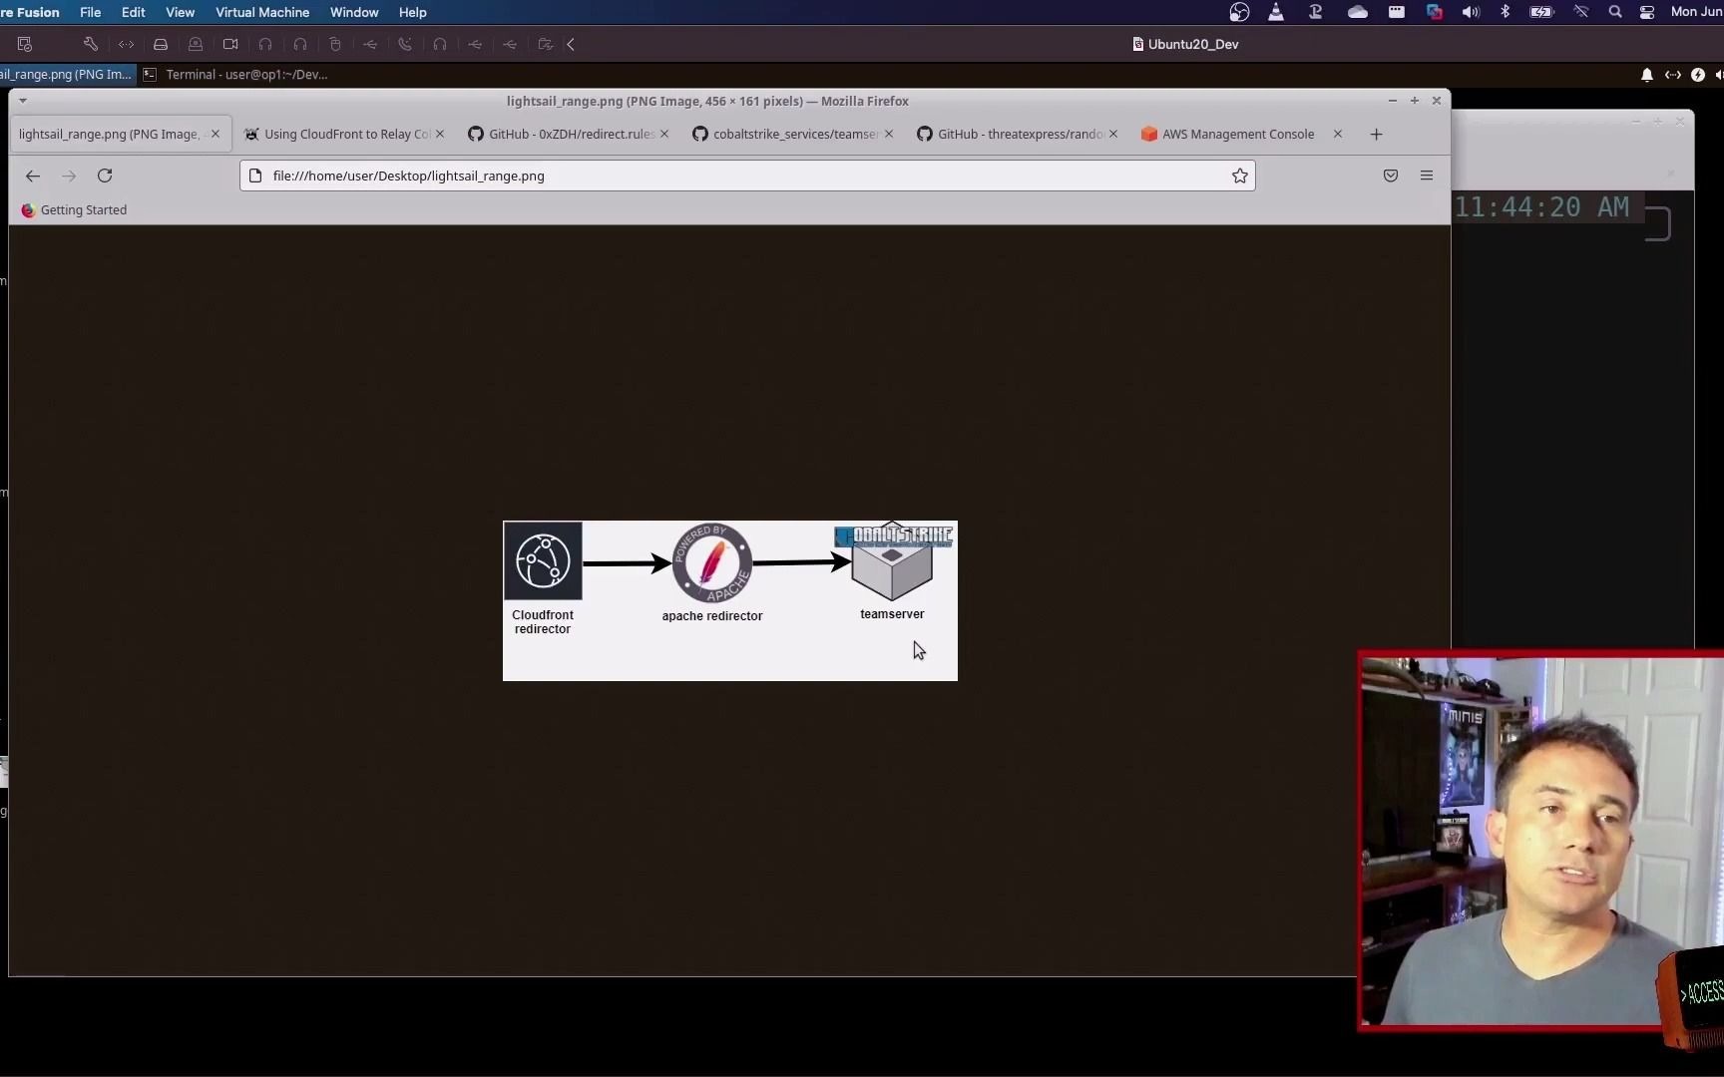The image size is (1724, 1077).
Task: Click the power manager bolt icon in Ubuntu panel
Action: (x=1698, y=75)
